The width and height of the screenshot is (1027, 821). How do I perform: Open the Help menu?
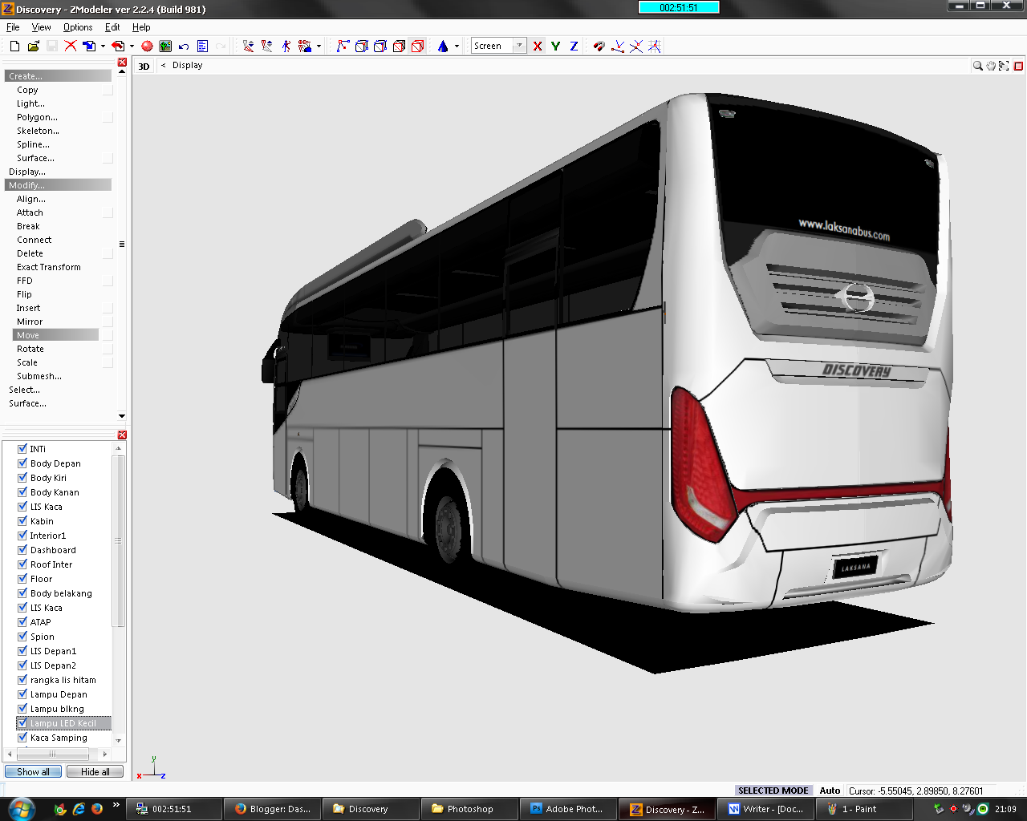141,27
